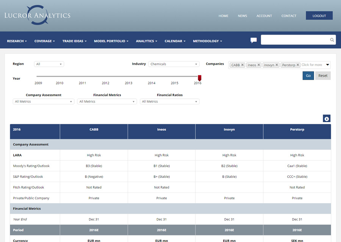Click S&P Rating/Outlook row label

(x=28, y=177)
